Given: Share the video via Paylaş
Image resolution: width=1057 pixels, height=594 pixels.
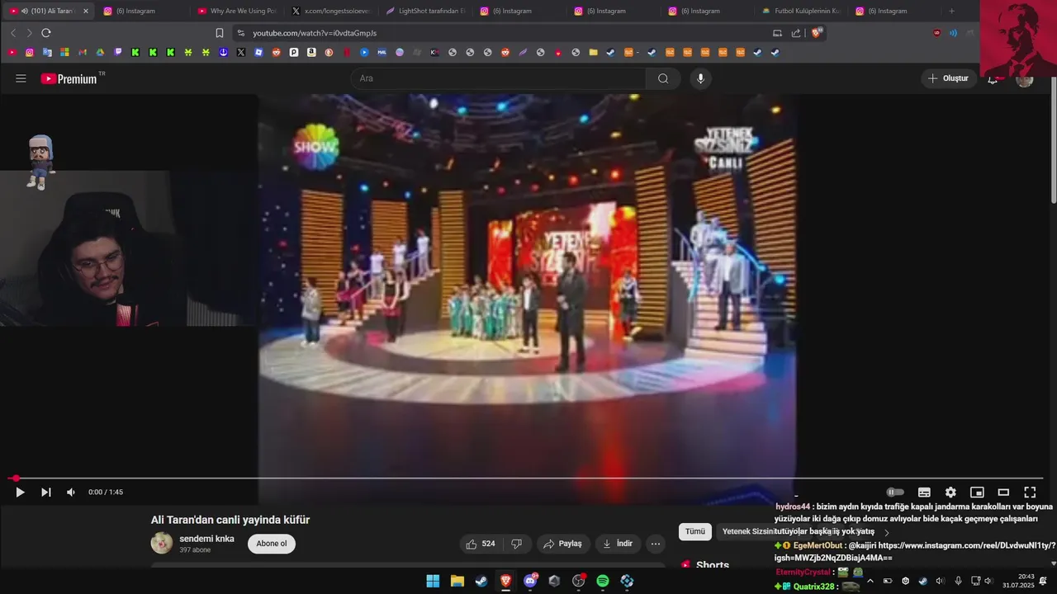Looking at the screenshot, I should click(x=562, y=544).
